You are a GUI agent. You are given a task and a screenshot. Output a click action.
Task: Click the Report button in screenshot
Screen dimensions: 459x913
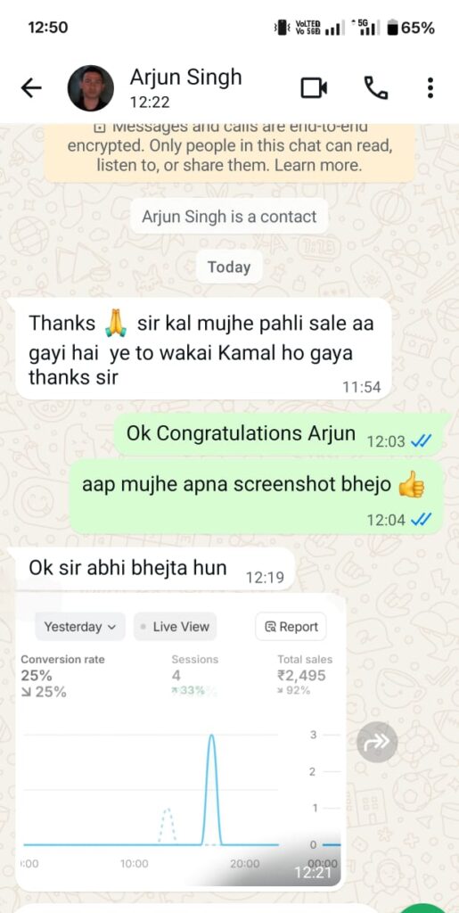coord(291,627)
